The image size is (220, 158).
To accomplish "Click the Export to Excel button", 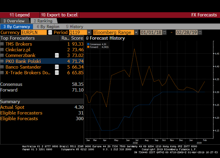I will click(59, 15).
